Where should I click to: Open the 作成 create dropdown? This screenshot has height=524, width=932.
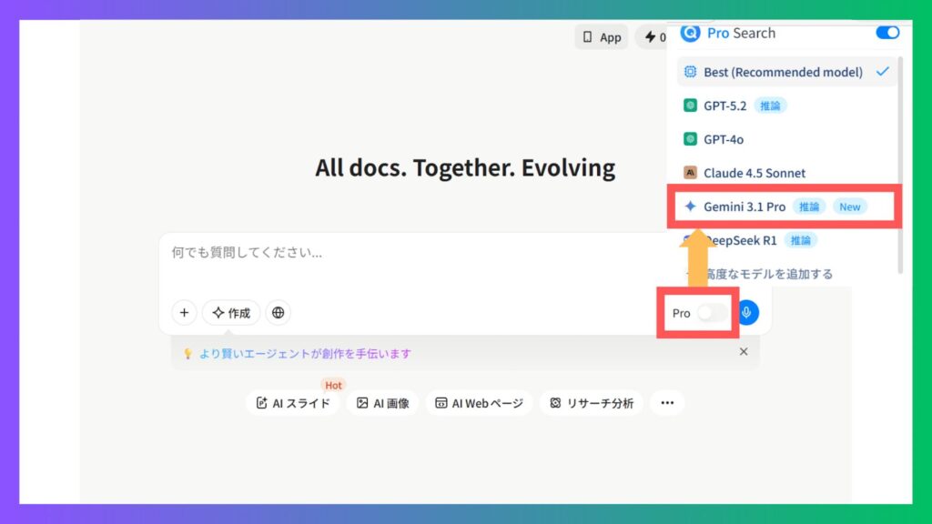click(231, 313)
